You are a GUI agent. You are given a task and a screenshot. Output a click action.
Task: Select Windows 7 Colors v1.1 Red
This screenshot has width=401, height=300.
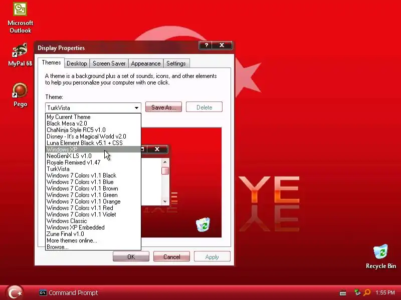point(93,208)
